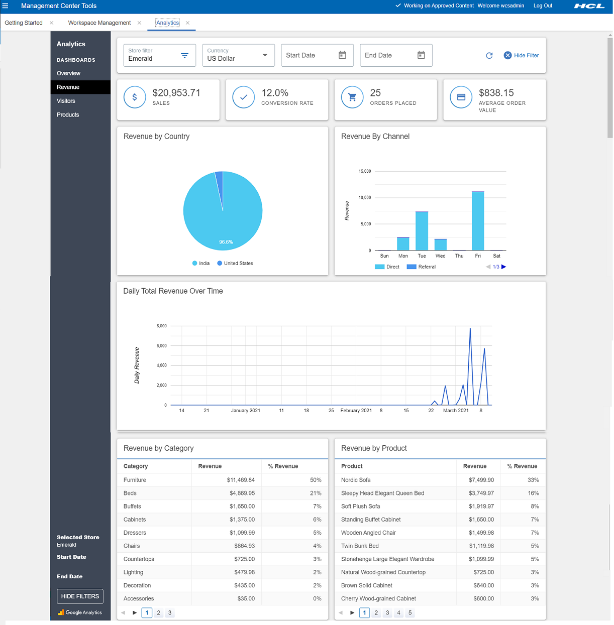Open the Visitors dashboard in sidebar
Screen dimensions: 614x625
(66, 101)
